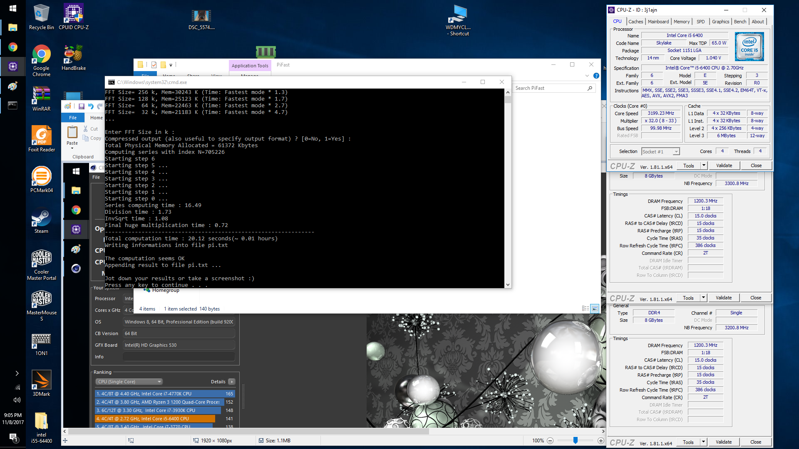This screenshot has width=799, height=449.
Task: Click the zoom in plus button in Paint
Action: point(601,441)
